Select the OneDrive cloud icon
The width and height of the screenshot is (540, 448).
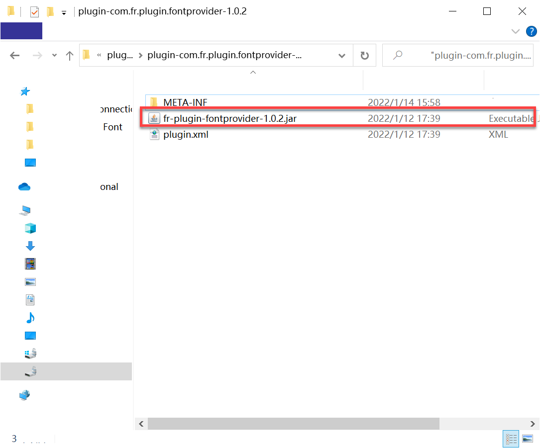click(x=24, y=186)
